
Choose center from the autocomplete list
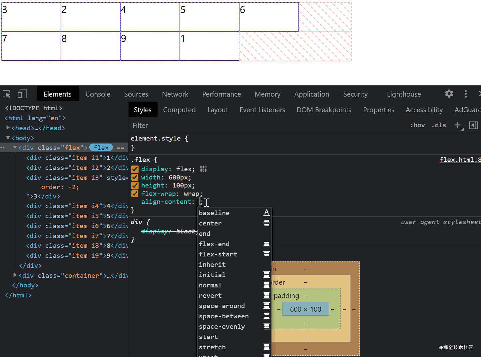click(210, 223)
